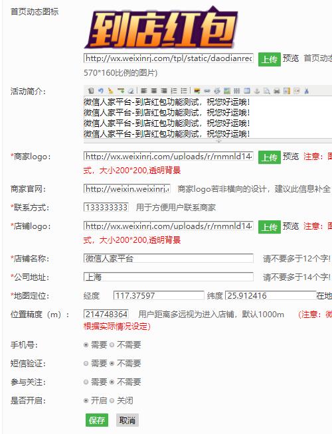This screenshot has height=434, width=332.
Task: Click the 位置精度 input field
Action: pos(106,314)
